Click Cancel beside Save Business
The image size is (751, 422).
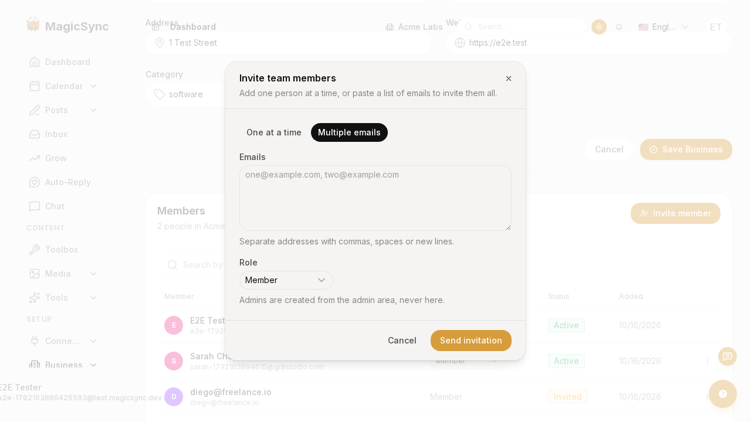[x=609, y=149]
